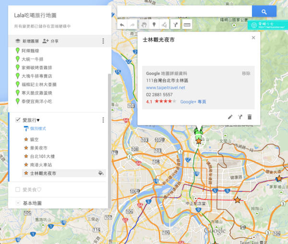Click 分享 to share the map

click(51, 41)
